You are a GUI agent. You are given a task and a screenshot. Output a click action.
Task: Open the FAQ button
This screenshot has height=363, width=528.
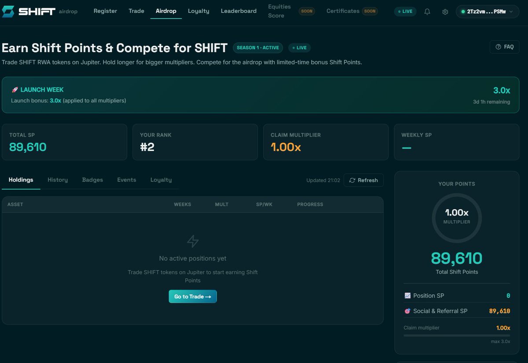(504, 47)
